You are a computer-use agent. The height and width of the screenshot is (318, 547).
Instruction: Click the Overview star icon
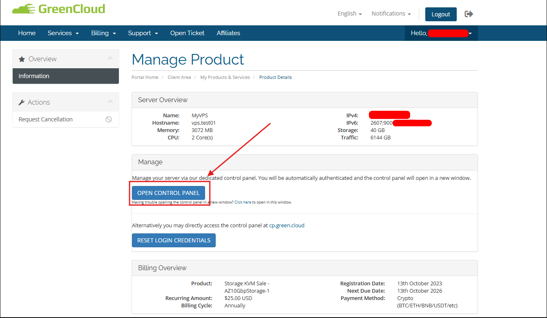click(22, 59)
